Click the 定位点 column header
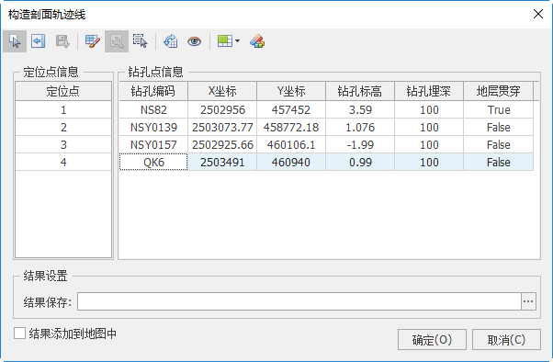 pyautogui.click(x=63, y=91)
